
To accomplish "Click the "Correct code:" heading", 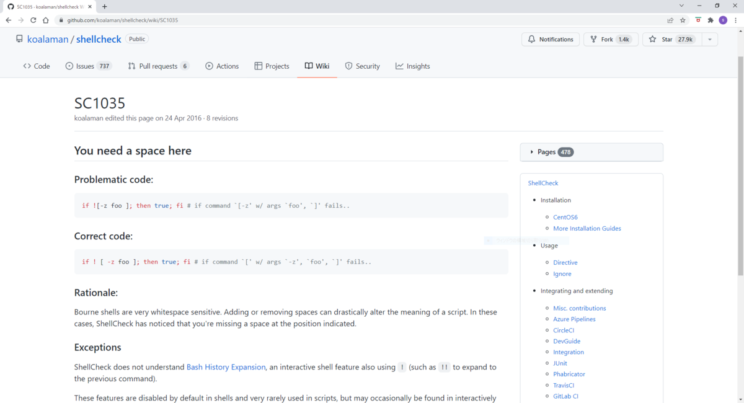I will coord(104,236).
